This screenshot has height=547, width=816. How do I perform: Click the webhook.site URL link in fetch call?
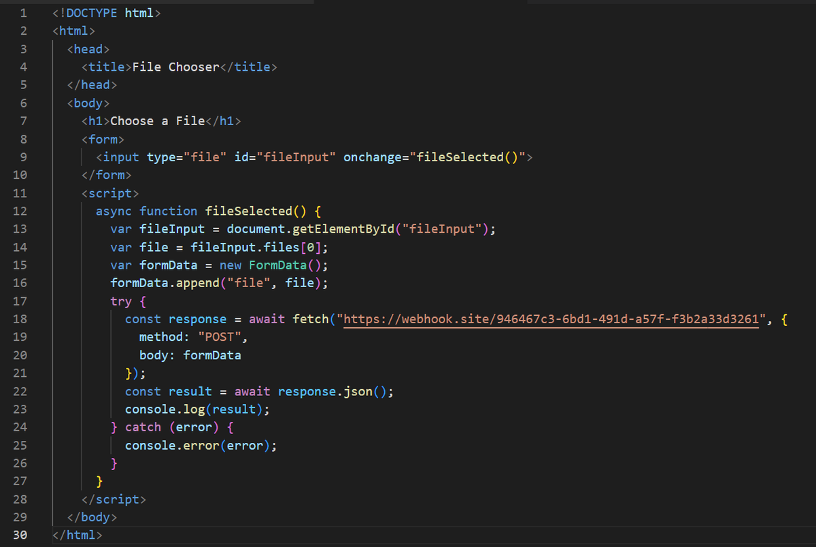click(x=551, y=319)
